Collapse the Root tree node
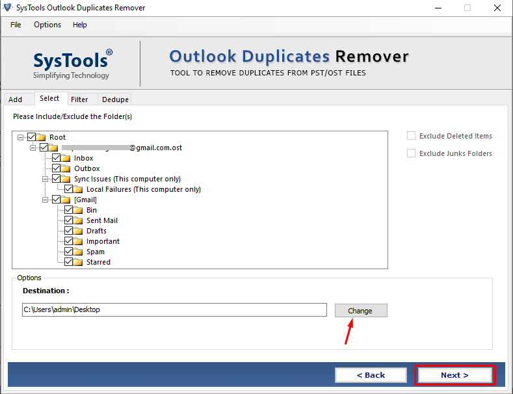This screenshot has width=513, height=394. [21, 137]
